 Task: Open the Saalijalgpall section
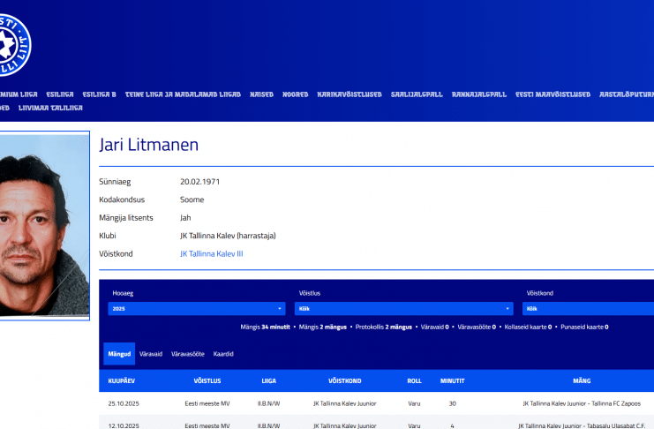417,94
